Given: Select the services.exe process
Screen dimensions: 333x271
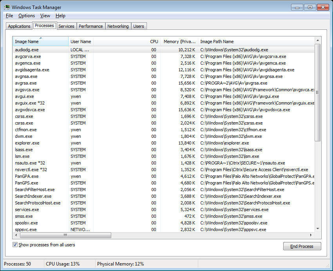Looking at the screenshot, I should click(x=163, y=210).
